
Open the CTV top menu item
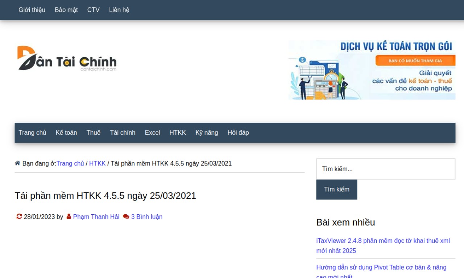coord(94,10)
